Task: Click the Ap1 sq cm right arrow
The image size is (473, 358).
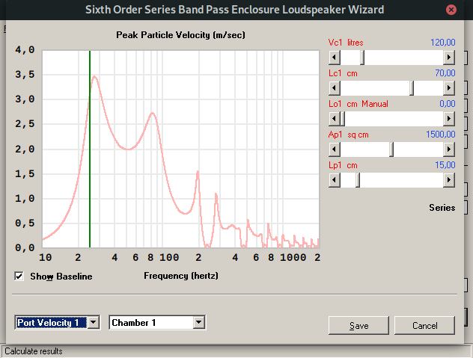Action: (x=449, y=149)
